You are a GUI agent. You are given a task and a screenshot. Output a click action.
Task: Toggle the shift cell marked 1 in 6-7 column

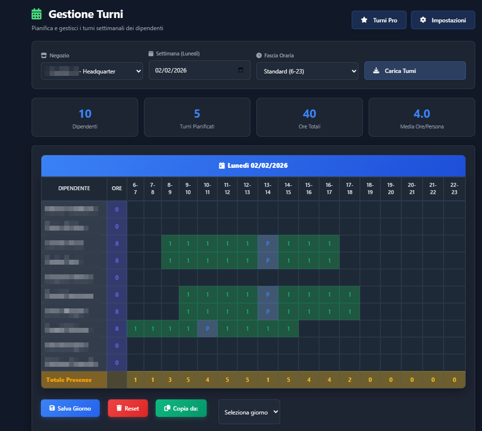(135, 329)
